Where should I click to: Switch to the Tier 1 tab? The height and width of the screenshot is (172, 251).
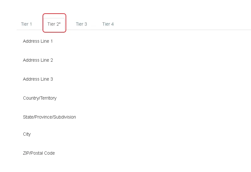(x=26, y=24)
